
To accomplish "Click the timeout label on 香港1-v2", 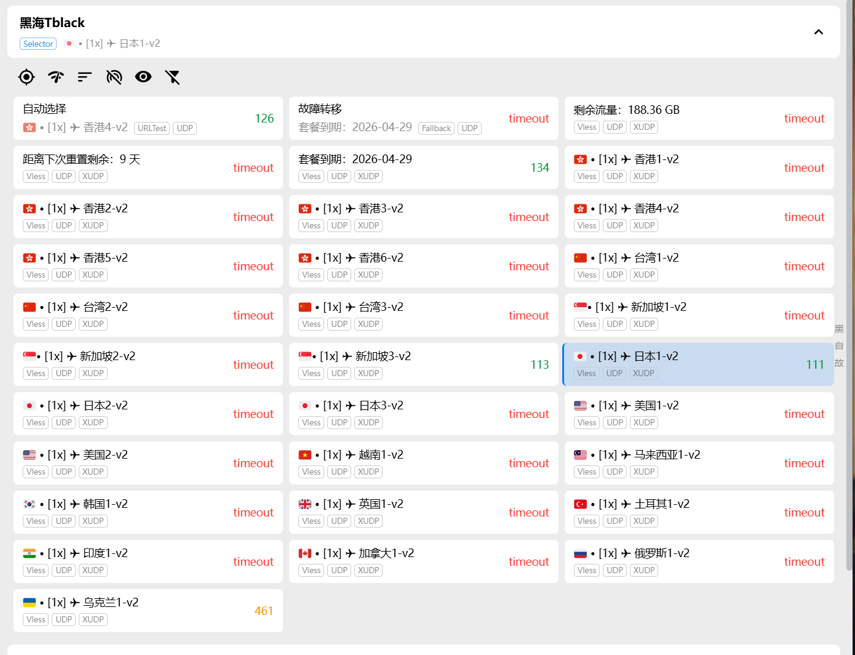I will point(804,167).
